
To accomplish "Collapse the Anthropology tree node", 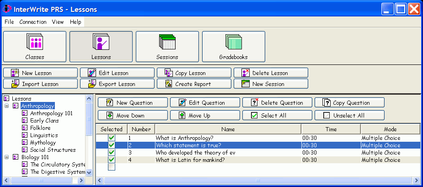I will pos(7,106).
